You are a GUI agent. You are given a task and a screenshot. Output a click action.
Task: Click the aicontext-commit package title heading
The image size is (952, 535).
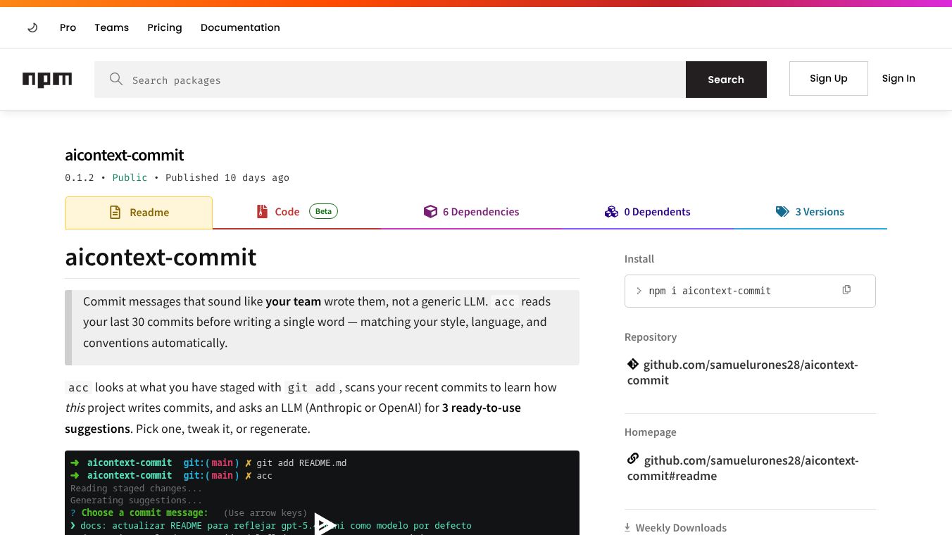pos(125,155)
